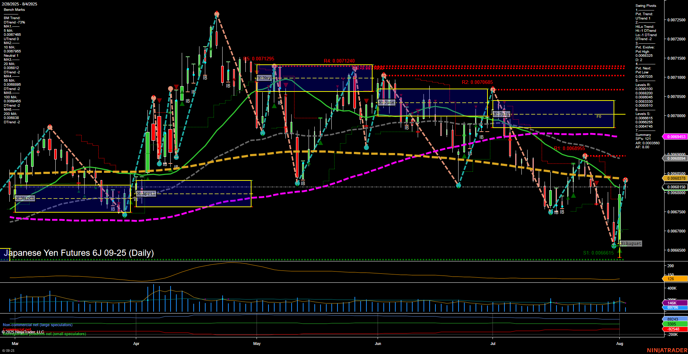Click the Mar label on time axis
Viewport: 688px width, 354px height.
coord(15,344)
